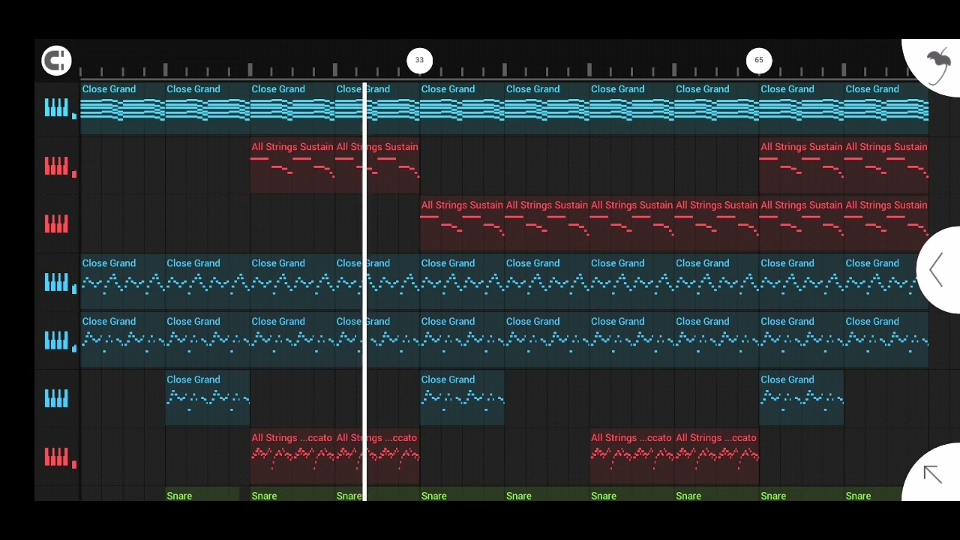Select the first track's blue keyboard icon
The image size is (960, 540).
(56, 107)
